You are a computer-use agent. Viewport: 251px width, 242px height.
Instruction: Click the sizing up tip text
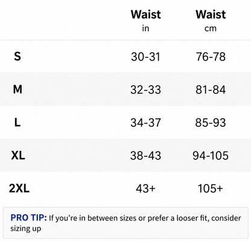click(26, 229)
